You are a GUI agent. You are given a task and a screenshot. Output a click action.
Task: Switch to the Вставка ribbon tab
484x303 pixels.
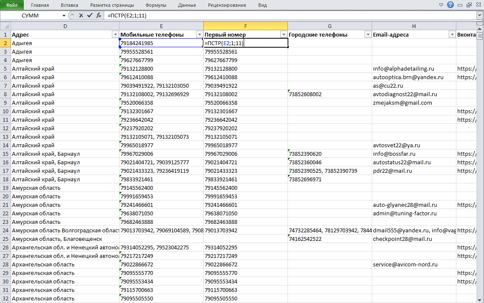69,5
